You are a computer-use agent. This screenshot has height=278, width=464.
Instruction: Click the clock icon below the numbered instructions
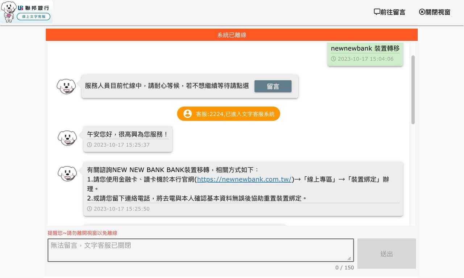coord(89,209)
